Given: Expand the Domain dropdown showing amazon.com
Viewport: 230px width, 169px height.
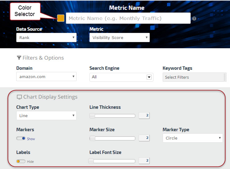Looking at the screenshot, I should [x=46, y=77].
